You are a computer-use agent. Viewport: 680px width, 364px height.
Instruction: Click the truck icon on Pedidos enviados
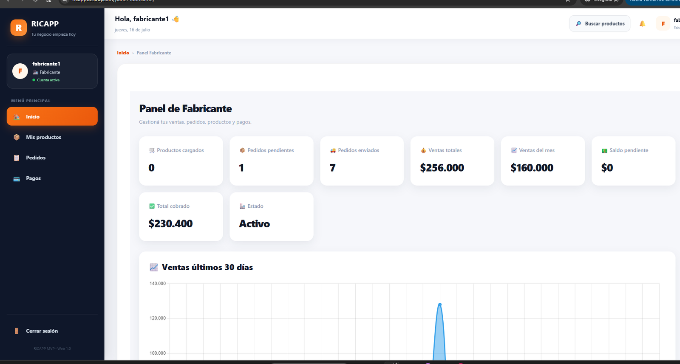333,150
